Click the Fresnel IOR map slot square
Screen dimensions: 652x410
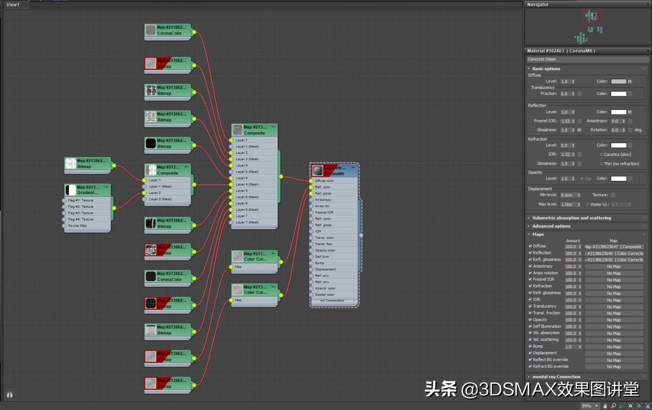579,121
